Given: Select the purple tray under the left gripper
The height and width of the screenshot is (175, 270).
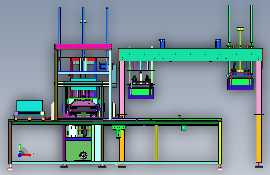Looking at the screenshot, I should click(141, 97).
